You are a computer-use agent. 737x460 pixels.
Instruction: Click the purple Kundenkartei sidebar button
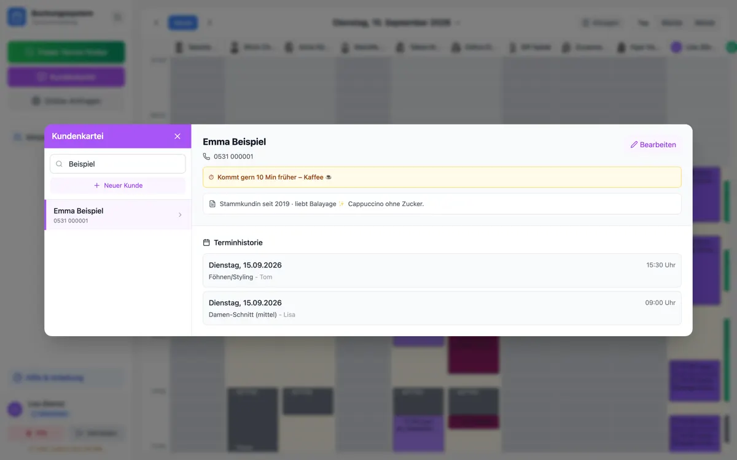coord(66,77)
